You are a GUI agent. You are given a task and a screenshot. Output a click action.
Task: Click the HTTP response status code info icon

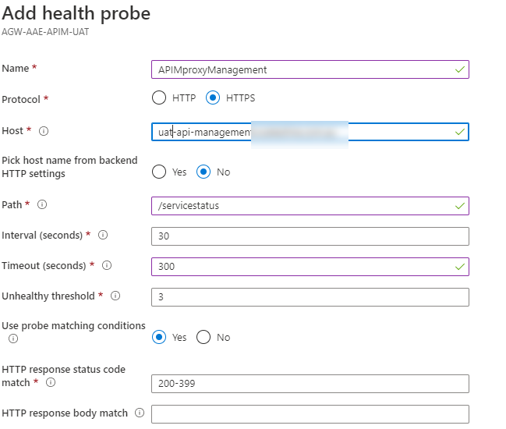coord(51,383)
